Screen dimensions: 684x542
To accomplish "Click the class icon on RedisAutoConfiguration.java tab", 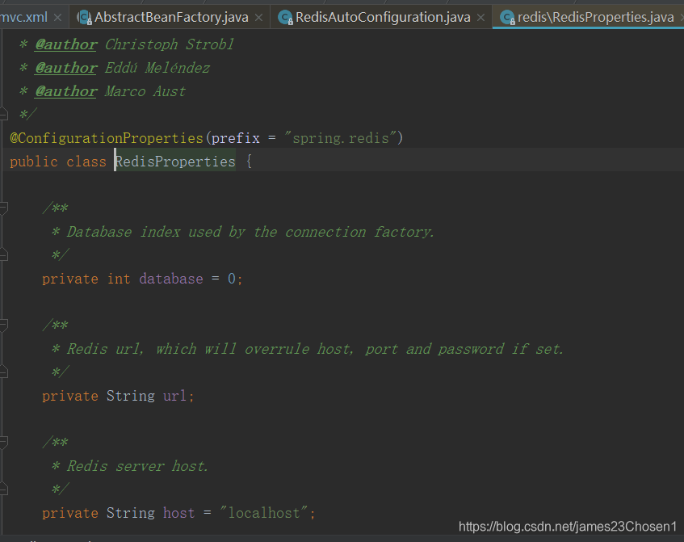I will [x=285, y=18].
